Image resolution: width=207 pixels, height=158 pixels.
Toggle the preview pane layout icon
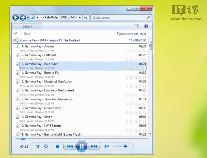(x=137, y=26)
